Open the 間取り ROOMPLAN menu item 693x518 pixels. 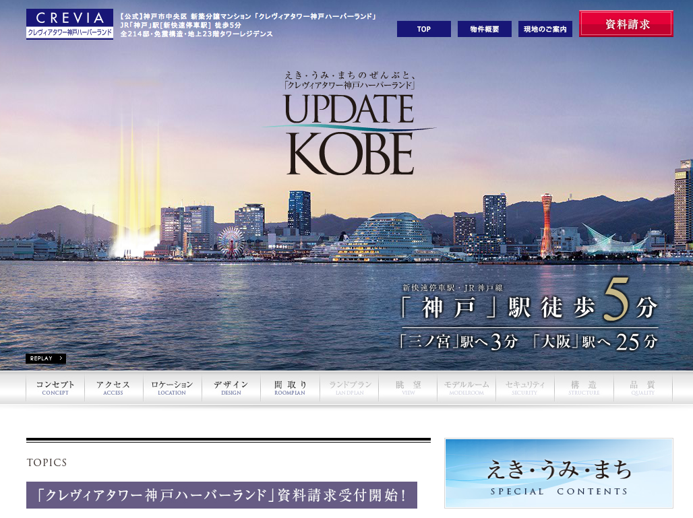click(x=290, y=388)
